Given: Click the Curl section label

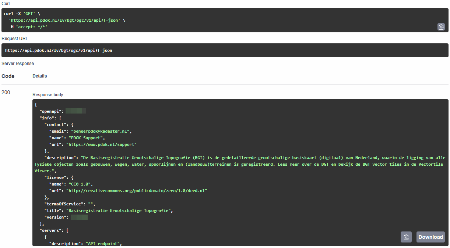Looking at the screenshot, I should pyautogui.click(x=5, y=3).
